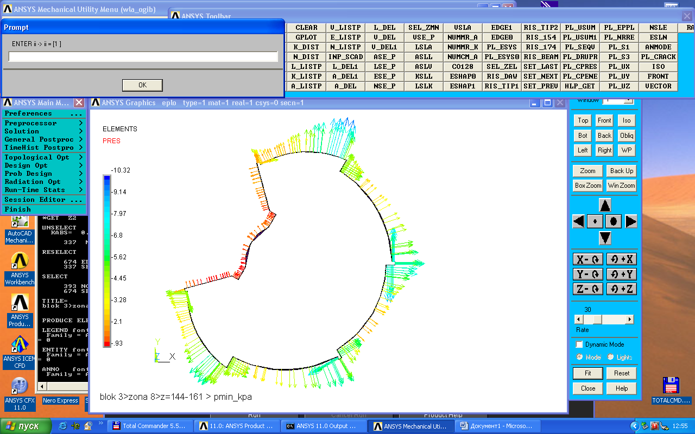The height and width of the screenshot is (434, 695).
Task: Click Finish in Main Menu
Action: [x=43, y=209]
